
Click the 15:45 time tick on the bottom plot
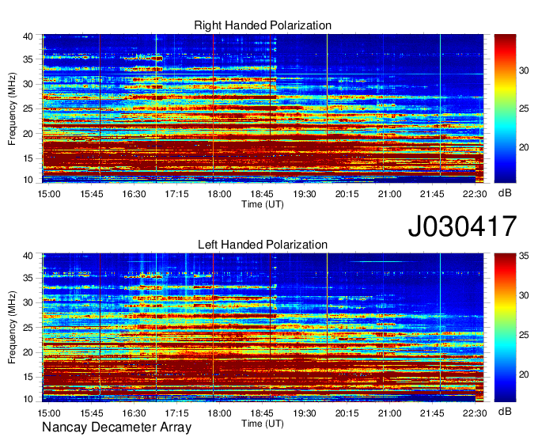tap(92, 413)
